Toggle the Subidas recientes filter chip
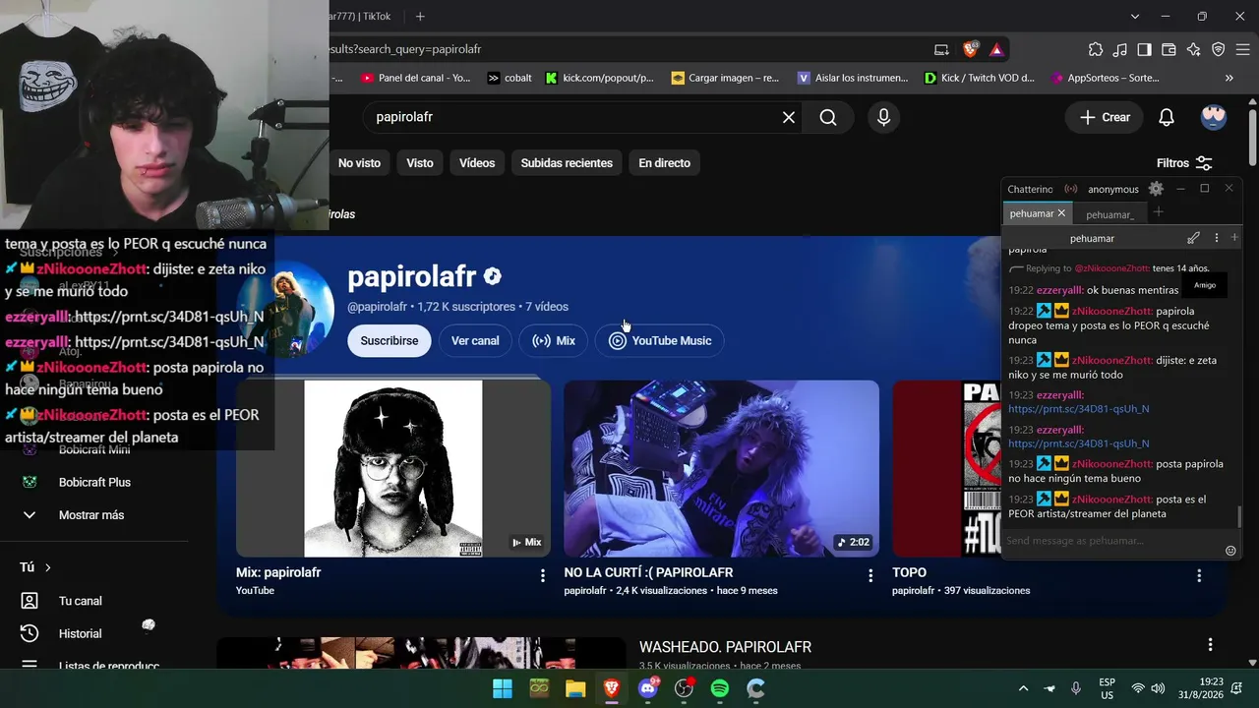This screenshot has height=708, width=1259. pyautogui.click(x=567, y=163)
